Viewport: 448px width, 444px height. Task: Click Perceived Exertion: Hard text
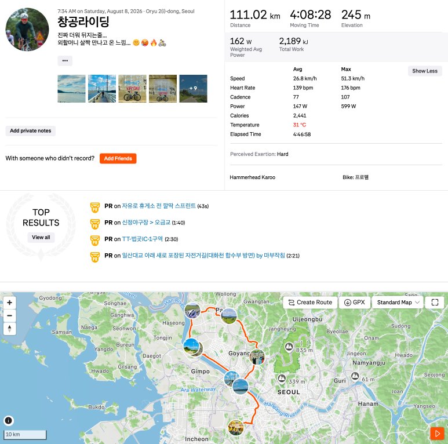[259, 154]
